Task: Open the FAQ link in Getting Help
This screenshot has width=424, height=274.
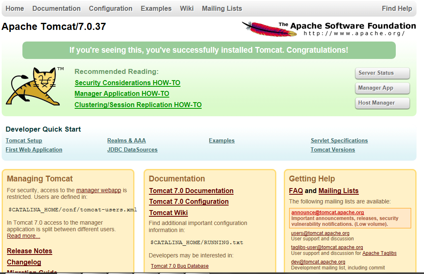Action: (x=296, y=191)
